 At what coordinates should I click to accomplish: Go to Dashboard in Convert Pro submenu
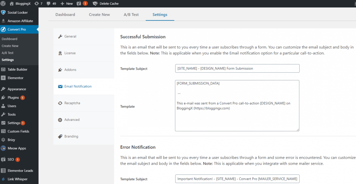tap(9, 39)
